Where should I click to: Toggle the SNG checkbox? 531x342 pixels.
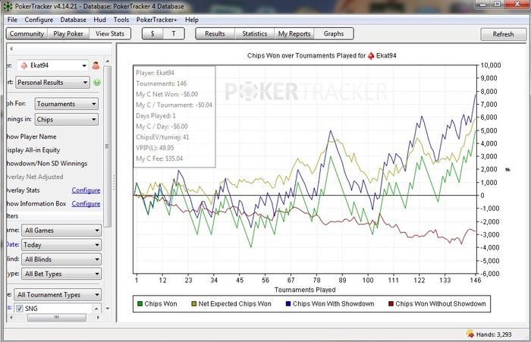(19, 309)
